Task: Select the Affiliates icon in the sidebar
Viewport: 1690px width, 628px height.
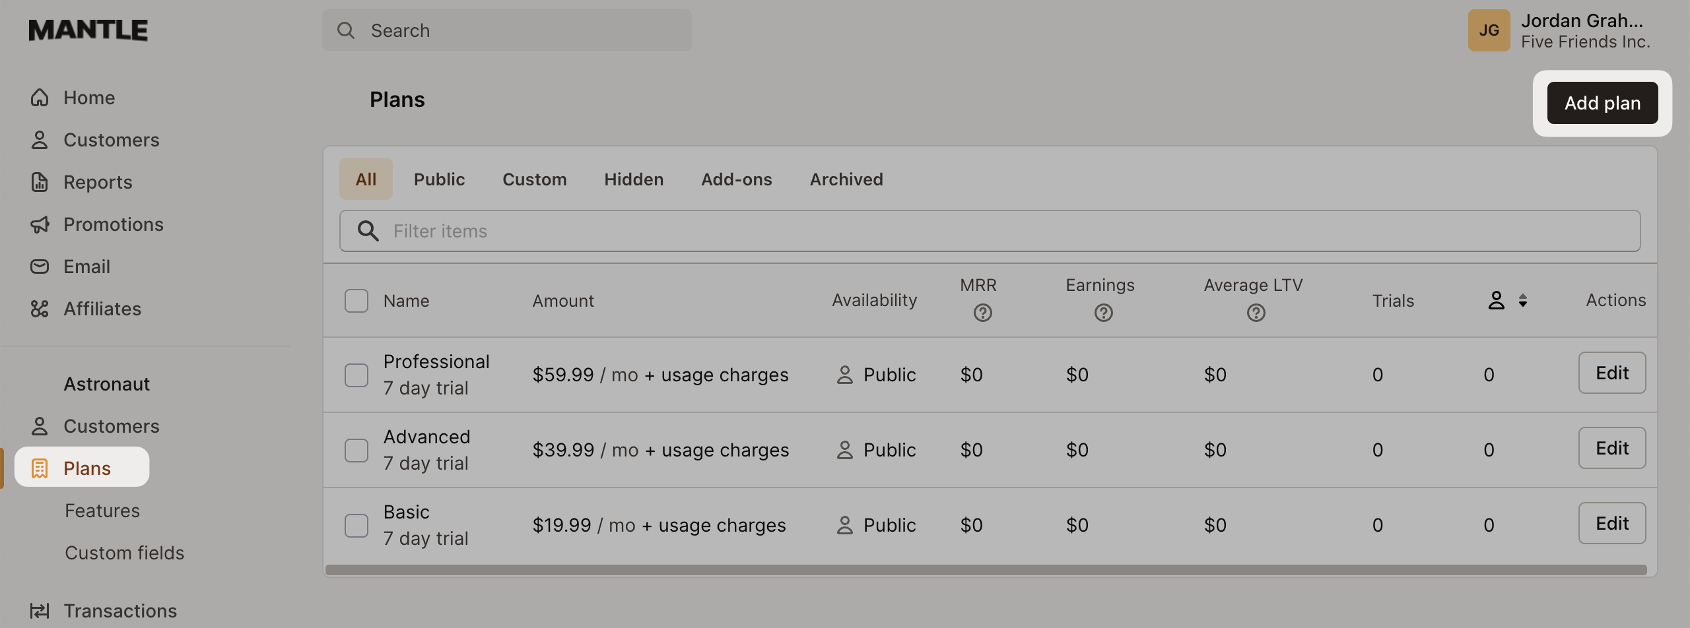Action: tap(40, 308)
